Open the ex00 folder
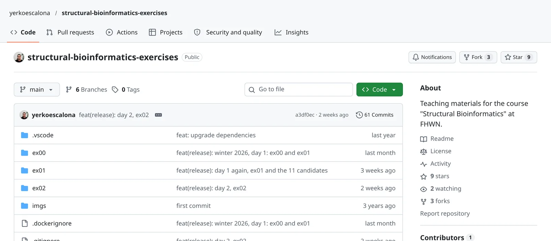The width and height of the screenshot is (551, 241). click(x=39, y=153)
